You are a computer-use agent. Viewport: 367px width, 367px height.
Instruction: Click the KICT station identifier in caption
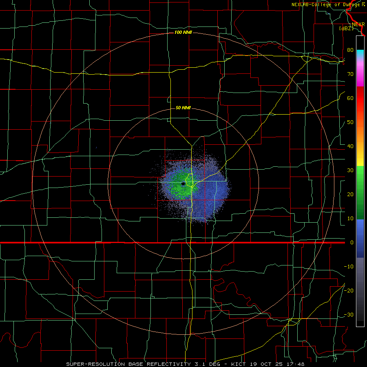(239, 364)
